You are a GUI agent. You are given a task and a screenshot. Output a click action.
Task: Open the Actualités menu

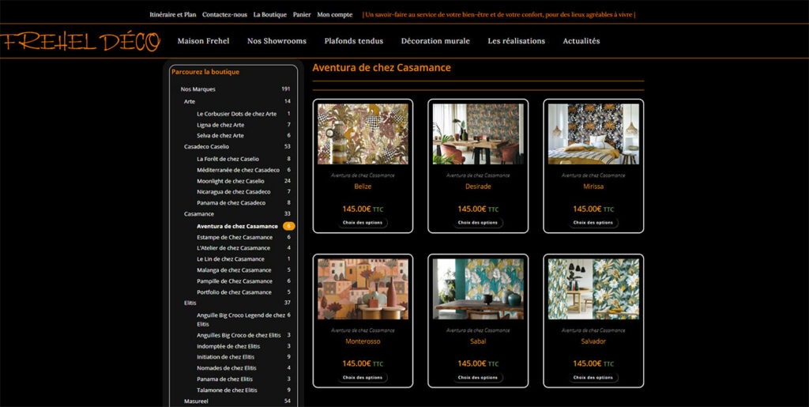click(x=581, y=41)
